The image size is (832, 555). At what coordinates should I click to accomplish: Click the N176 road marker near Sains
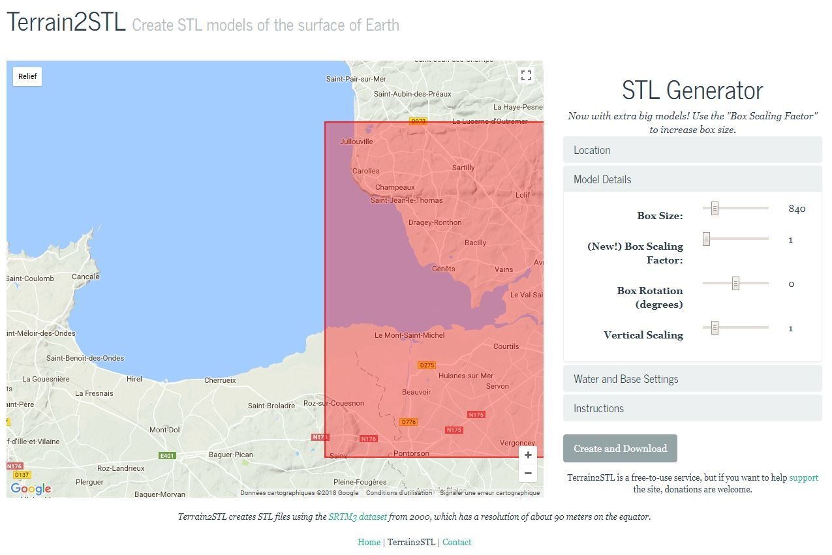pos(369,439)
